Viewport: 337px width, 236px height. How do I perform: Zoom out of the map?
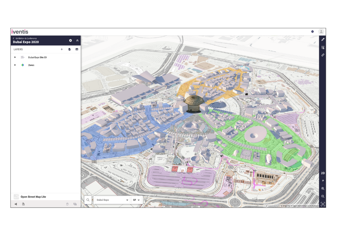click(323, 196)
